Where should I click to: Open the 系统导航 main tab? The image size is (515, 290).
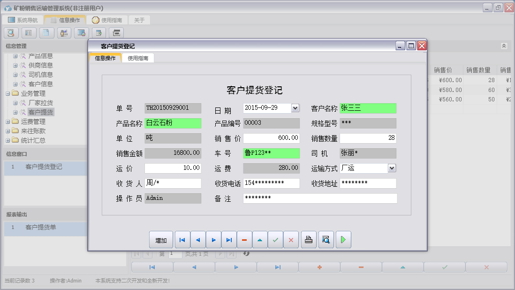(23, 20)
